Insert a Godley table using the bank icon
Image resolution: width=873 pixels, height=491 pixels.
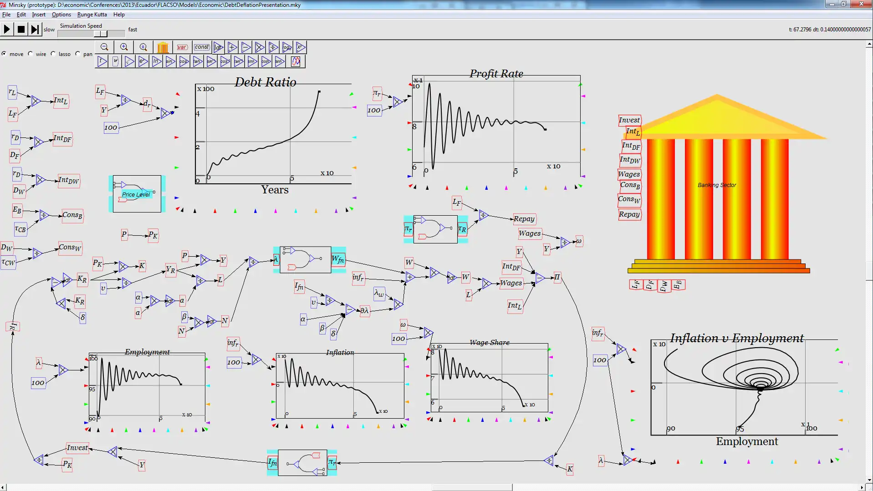[163, 47]
